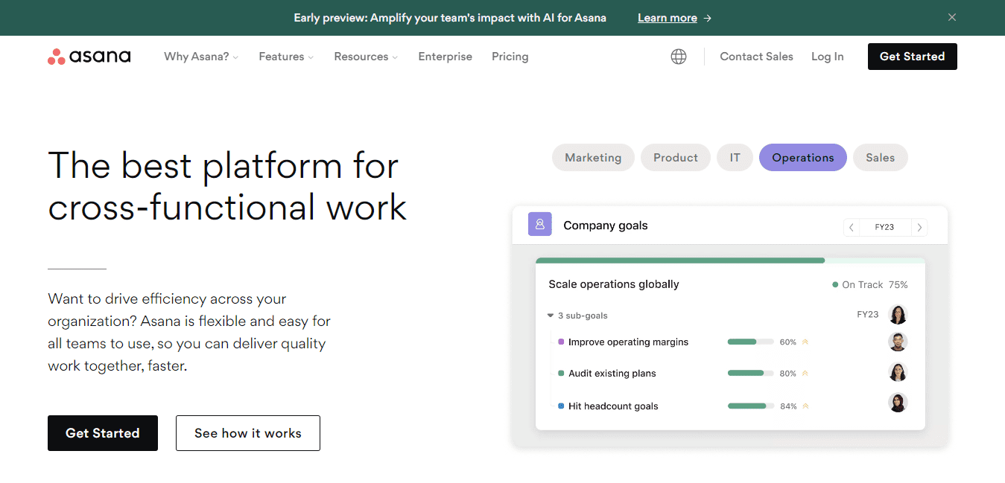Click the Company goals purple icon
This screenshot has height=483, width=1005.
(x=540, y=224)
